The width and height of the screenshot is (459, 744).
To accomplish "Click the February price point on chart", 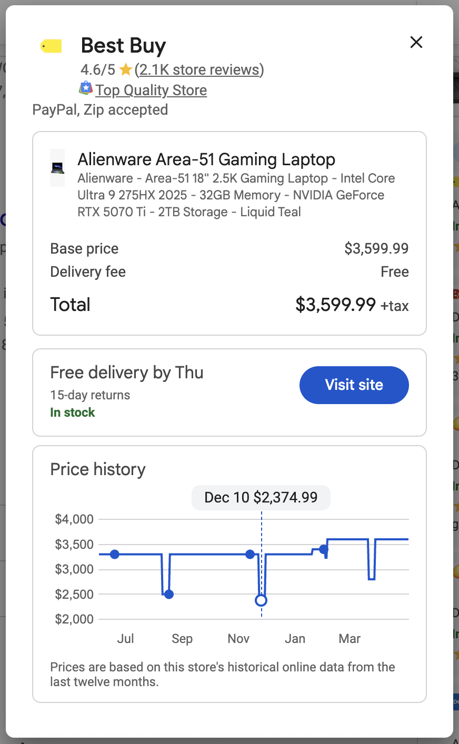I will (x=324, y=549).
